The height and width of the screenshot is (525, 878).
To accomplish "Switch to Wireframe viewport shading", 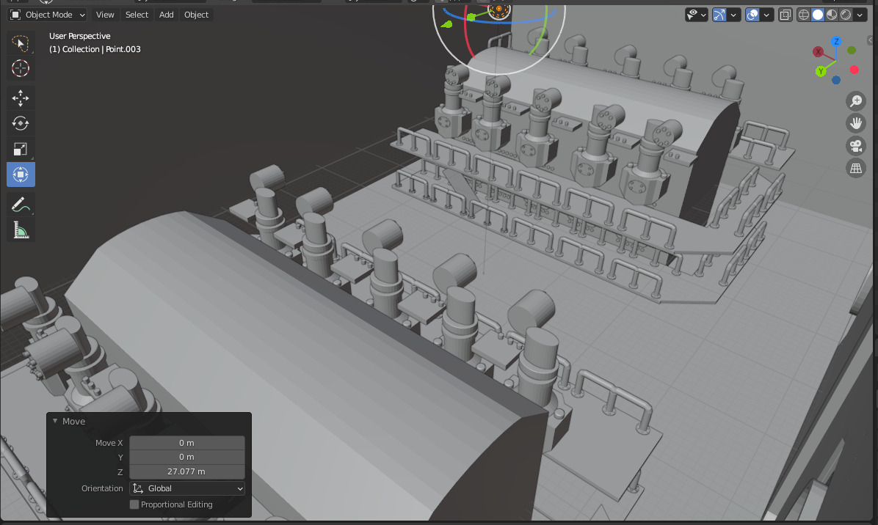I will pos(804,15).
